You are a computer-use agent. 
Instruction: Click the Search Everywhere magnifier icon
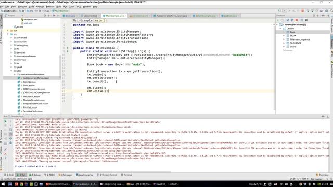(x=331, y=11)
